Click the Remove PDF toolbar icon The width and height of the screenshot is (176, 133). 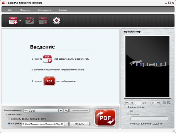click(43, 20)
